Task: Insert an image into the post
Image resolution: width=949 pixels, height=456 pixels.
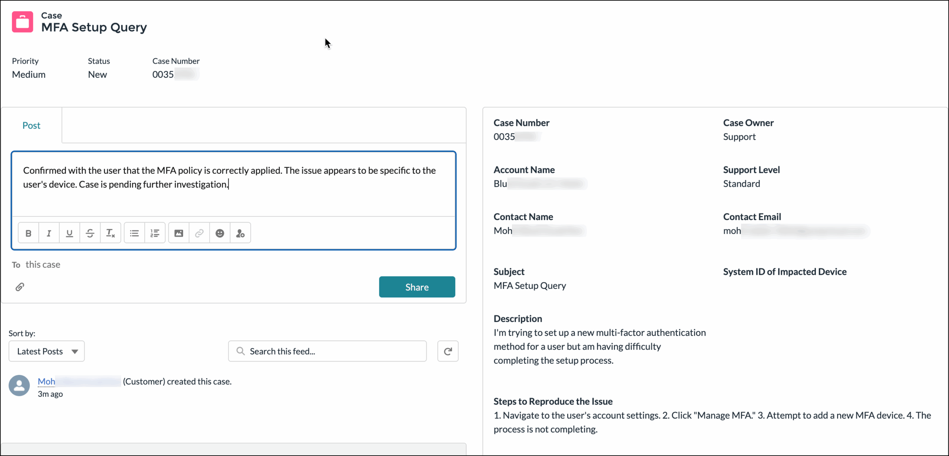Action: click(179, 233)
